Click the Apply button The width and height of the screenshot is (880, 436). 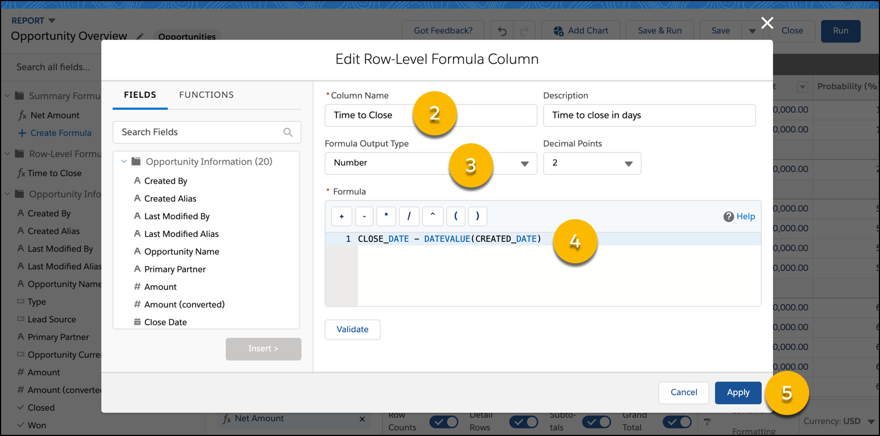point(738,392)
